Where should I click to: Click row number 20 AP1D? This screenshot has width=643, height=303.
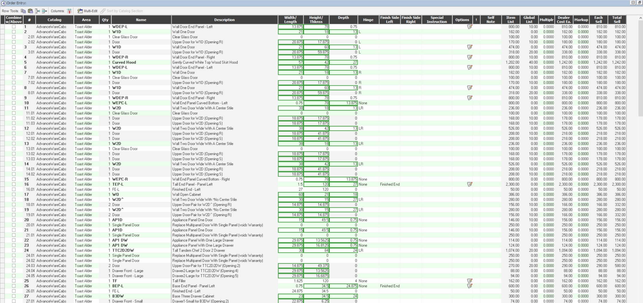pos(27,220)
